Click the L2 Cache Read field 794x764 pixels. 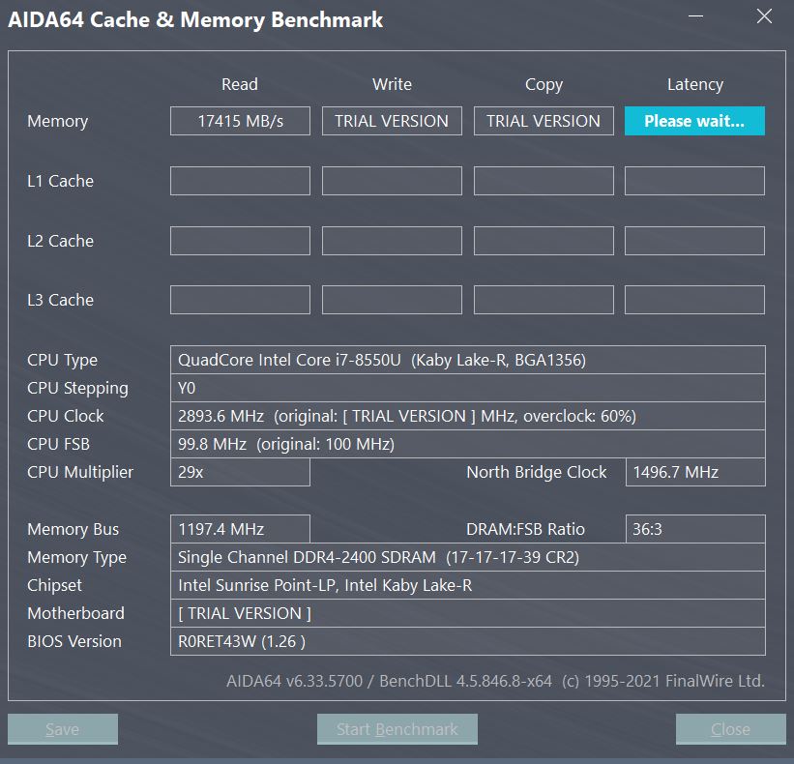tap(240, 241)
